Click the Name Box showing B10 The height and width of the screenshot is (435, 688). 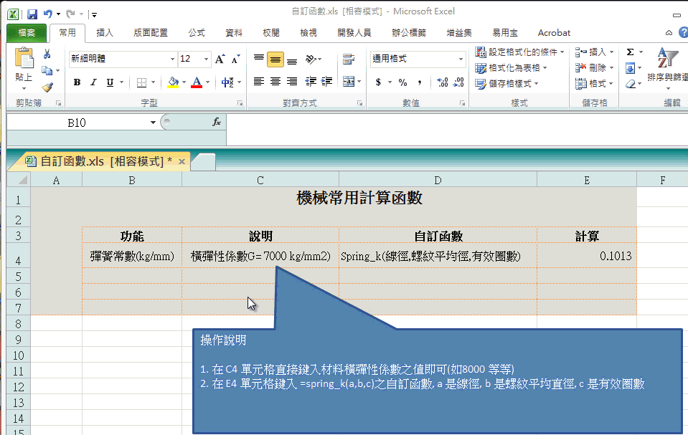[77, 123]
